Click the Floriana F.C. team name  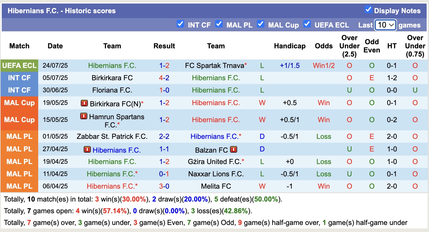pyautogui.click(x=112, y=90)
